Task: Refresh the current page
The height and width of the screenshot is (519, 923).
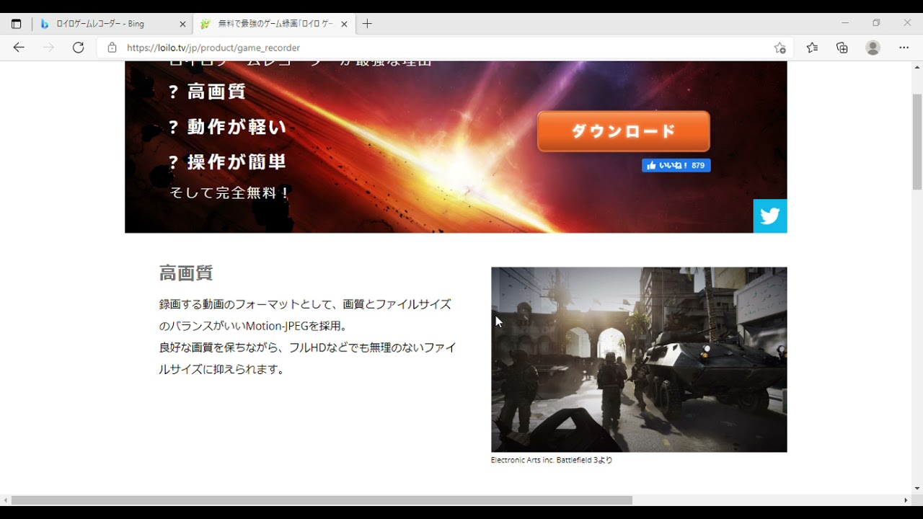Action: point(78,48)
